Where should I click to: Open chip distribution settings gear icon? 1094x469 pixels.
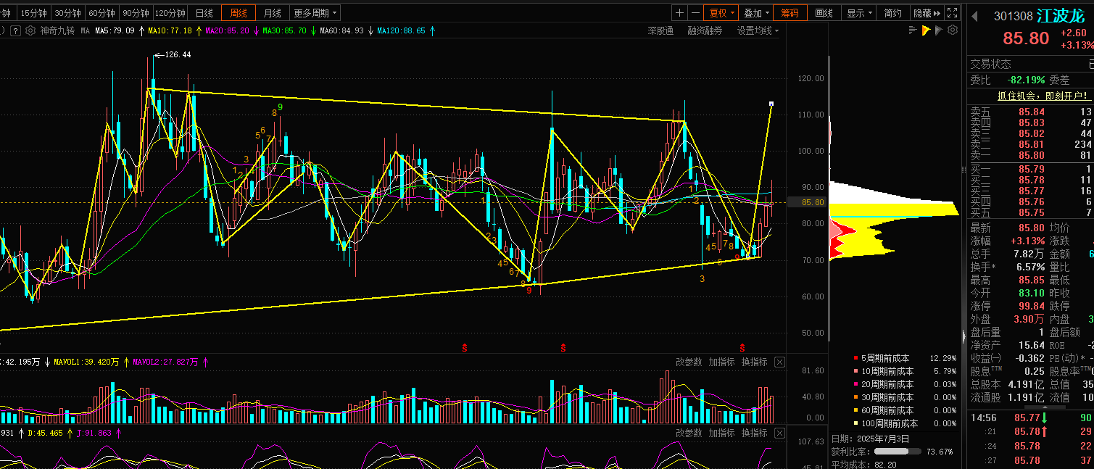pyautogui.click(x=953, y=30)
